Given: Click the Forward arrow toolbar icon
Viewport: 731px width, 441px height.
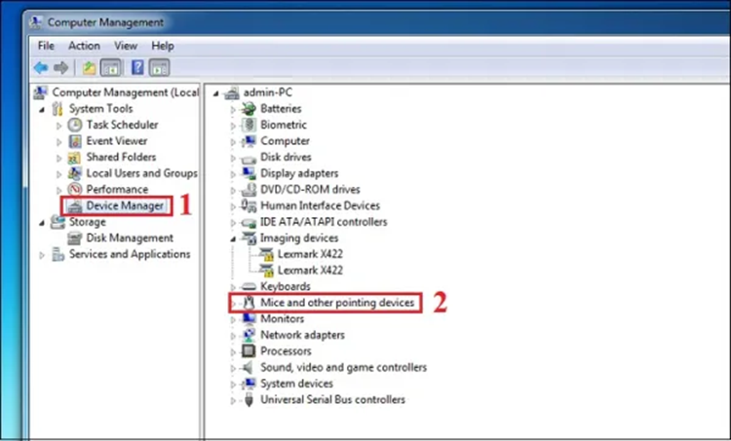Looking at the screenshot, I should tap(62, 67).
